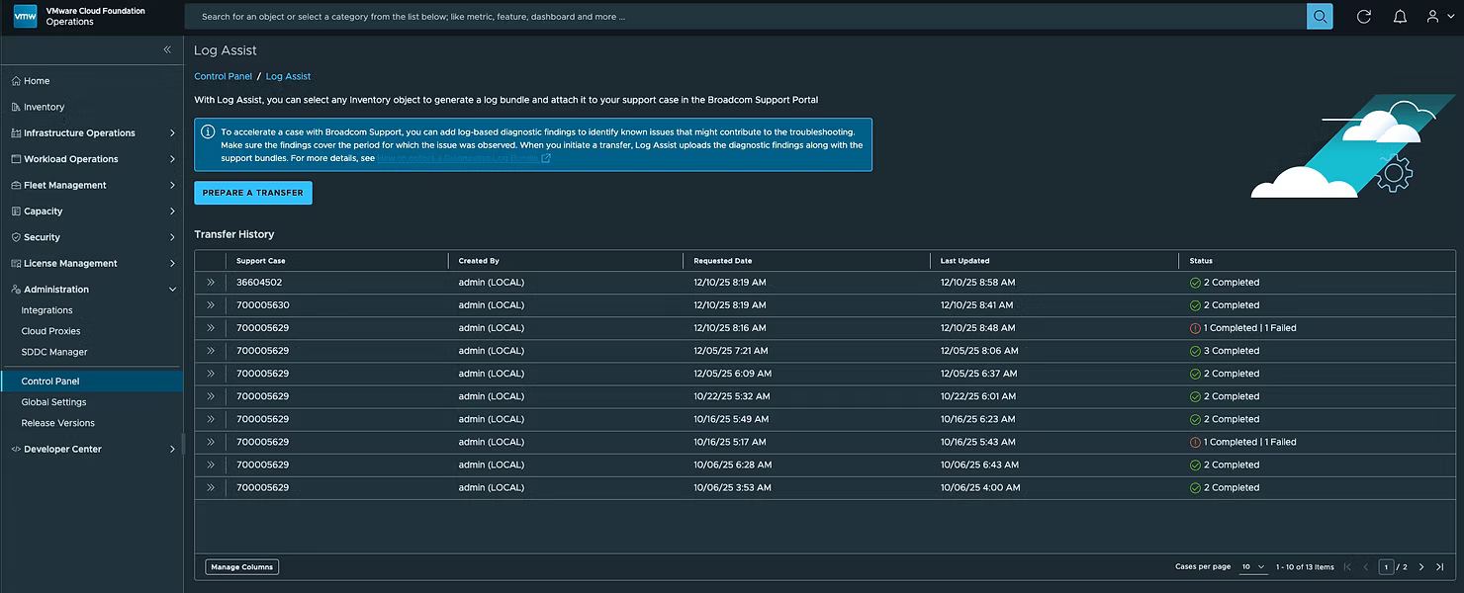
Task: Open Inventory in the sidebar
Action: [44, 107]
